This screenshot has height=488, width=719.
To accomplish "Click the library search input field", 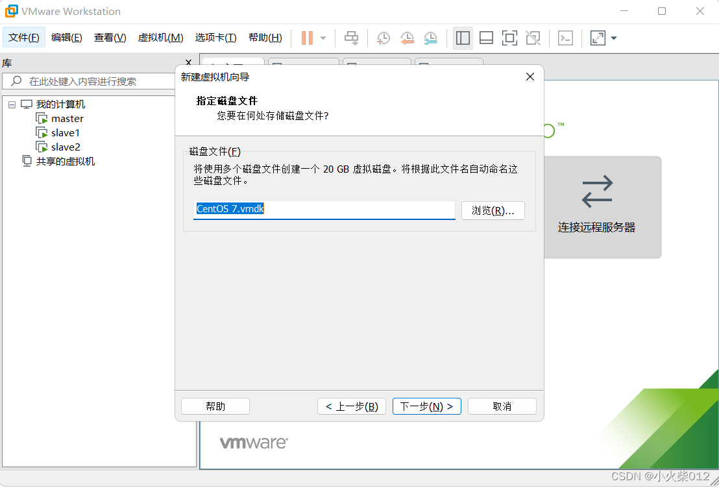I will (89, 81).
